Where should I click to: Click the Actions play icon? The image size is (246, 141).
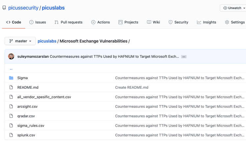(93, 22)
